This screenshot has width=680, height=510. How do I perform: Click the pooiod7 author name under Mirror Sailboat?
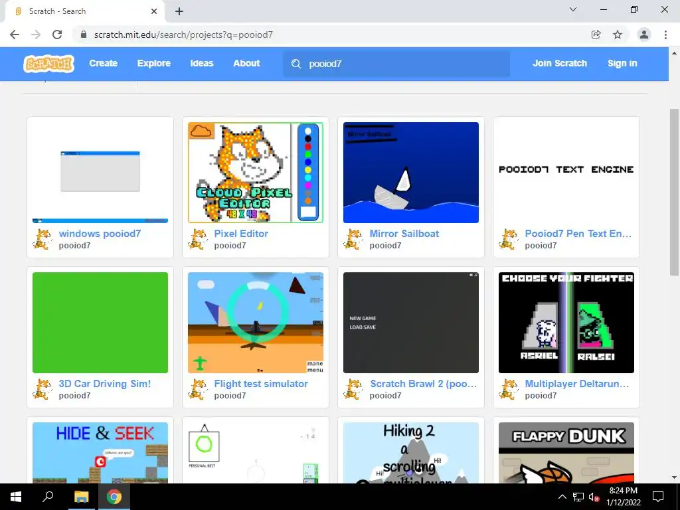pyautogui.click(x=385, y=246)
